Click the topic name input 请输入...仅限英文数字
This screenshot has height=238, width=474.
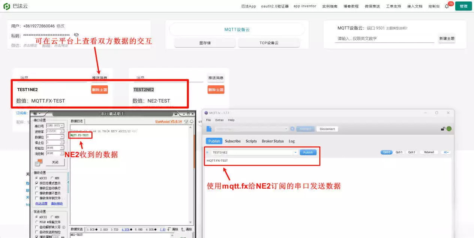(x=384, y=39)
